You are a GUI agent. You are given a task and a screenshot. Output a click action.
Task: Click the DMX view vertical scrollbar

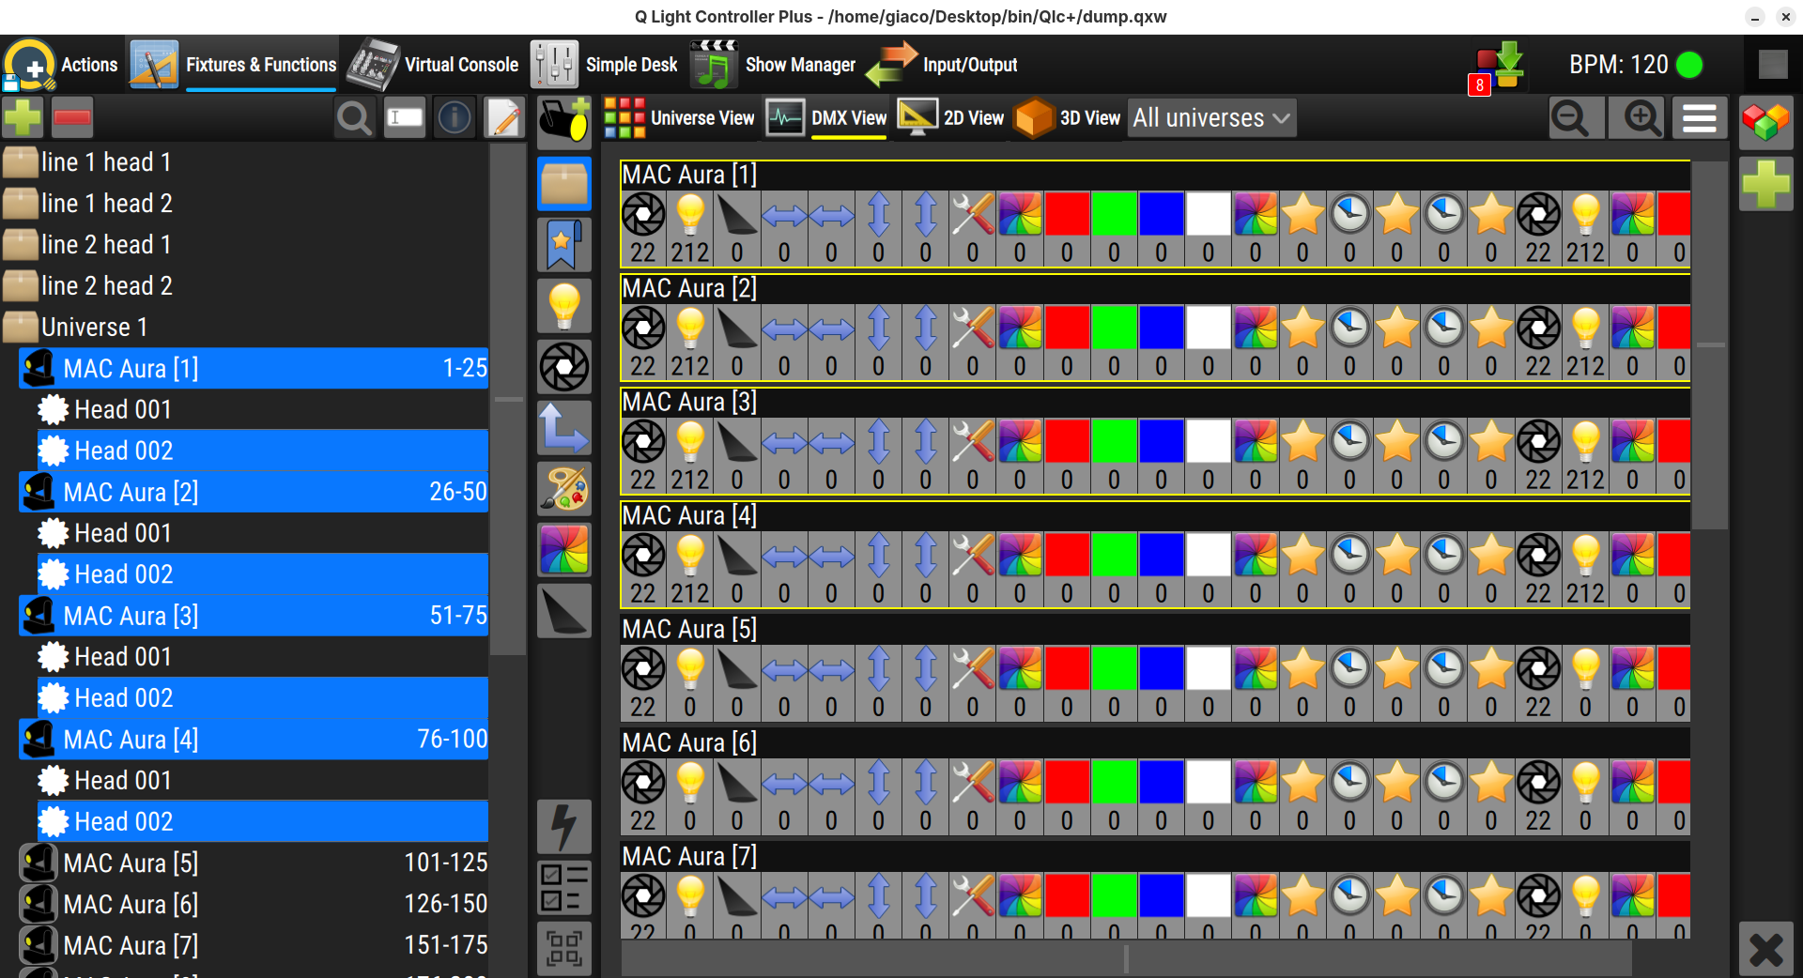(1710, 344)
